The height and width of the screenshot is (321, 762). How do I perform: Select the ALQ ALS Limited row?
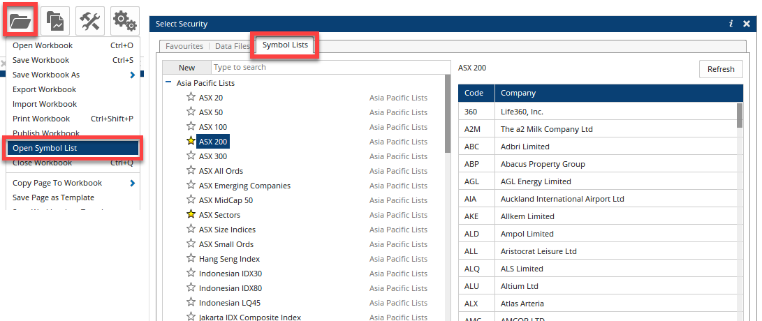pos(597,269)
